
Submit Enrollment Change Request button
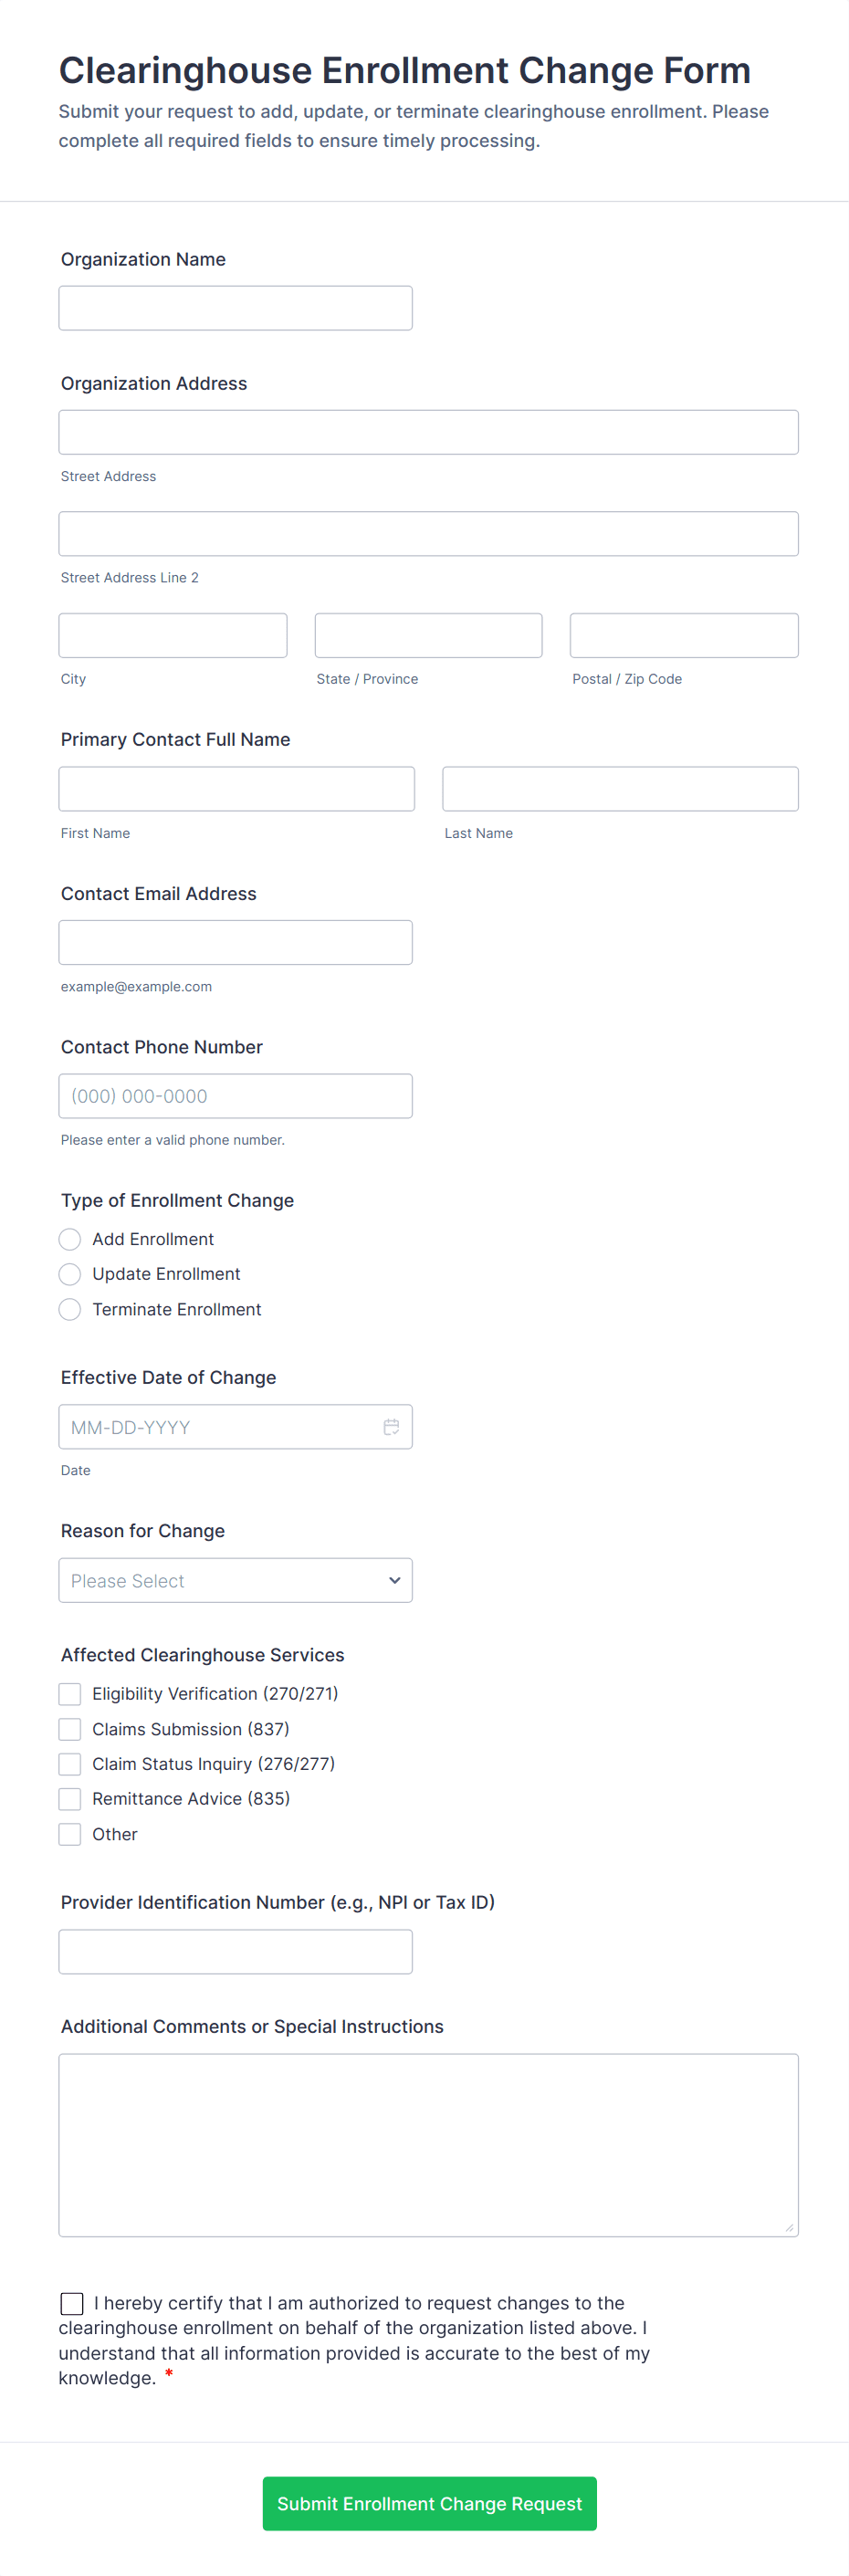(x=429, y=2503)
